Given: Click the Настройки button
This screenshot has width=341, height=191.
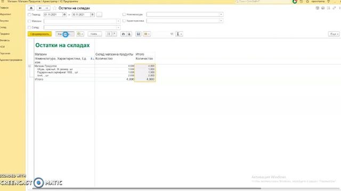Looking at the screenshot, I should (x=65, y=34).
